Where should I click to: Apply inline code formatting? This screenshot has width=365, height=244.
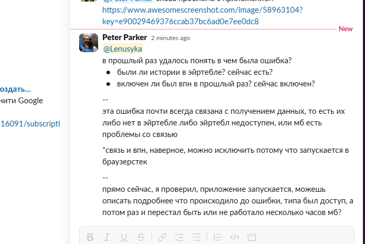[235, 237]
